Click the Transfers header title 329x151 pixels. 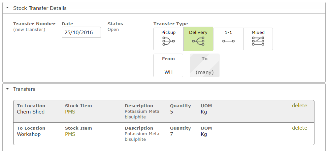(x=24, y=89)
